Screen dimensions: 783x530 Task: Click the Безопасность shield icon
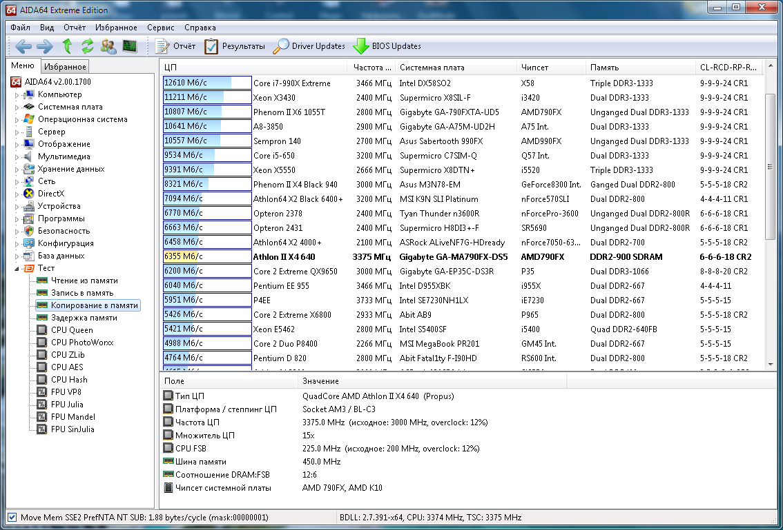click(x=29, y=231)
